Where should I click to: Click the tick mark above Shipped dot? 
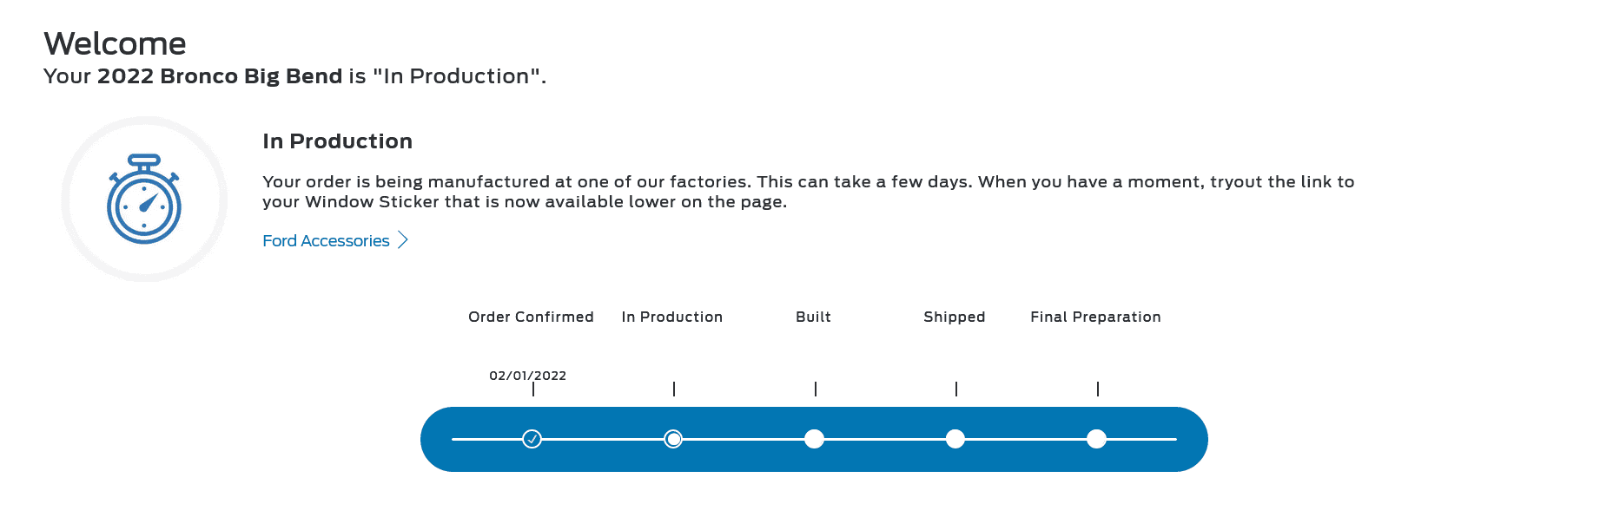[956, 389]
